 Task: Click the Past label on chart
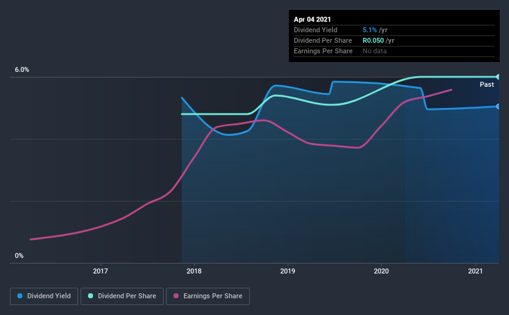(x=487, y=84)
